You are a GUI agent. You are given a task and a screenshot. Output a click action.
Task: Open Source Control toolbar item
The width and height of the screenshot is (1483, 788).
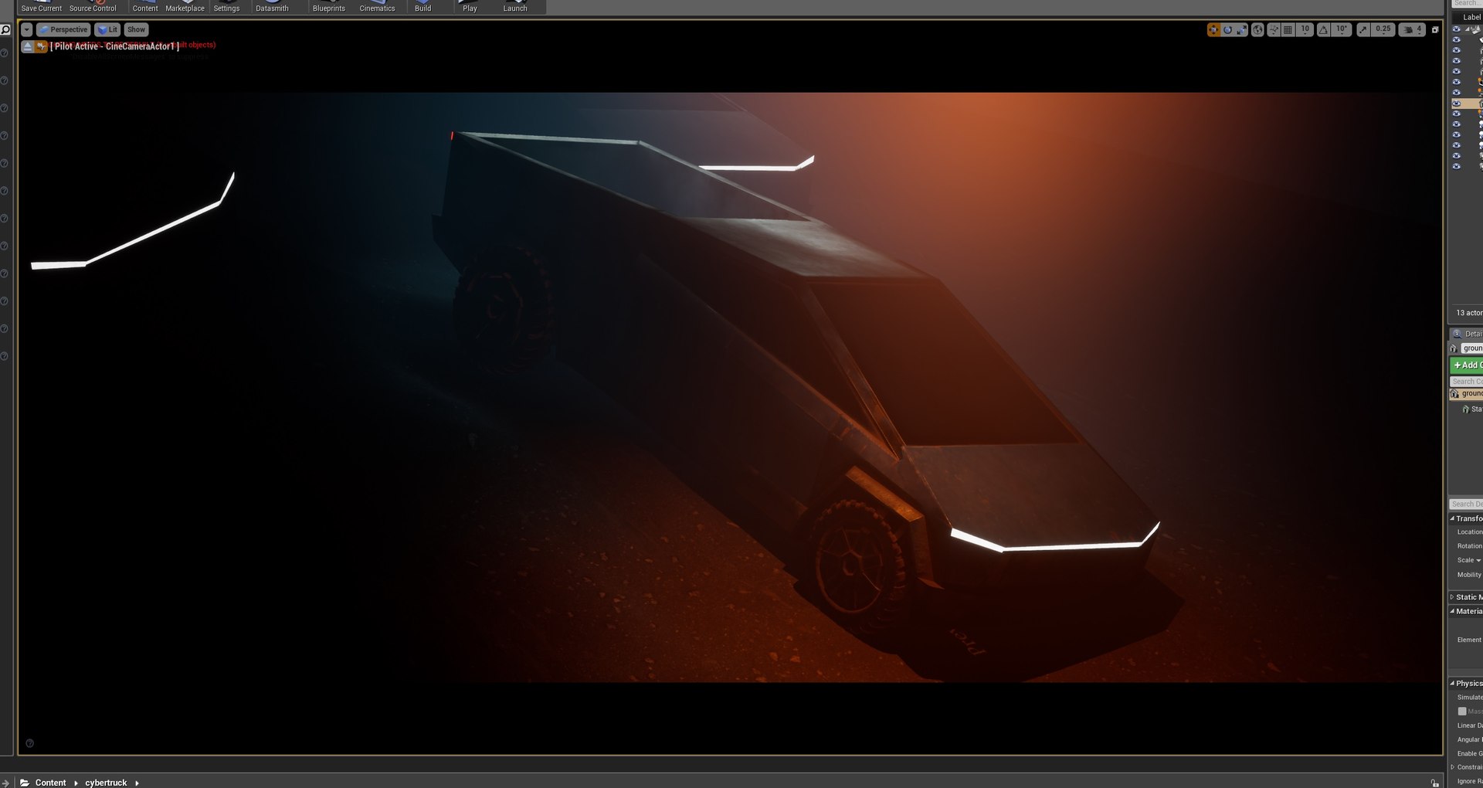click(x=93, y=7)
